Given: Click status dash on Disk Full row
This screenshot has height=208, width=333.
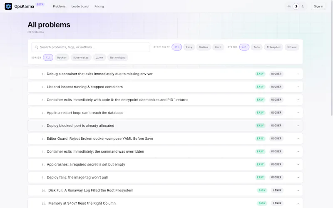Looking at the screenshot, I should [x=298, y=191].
